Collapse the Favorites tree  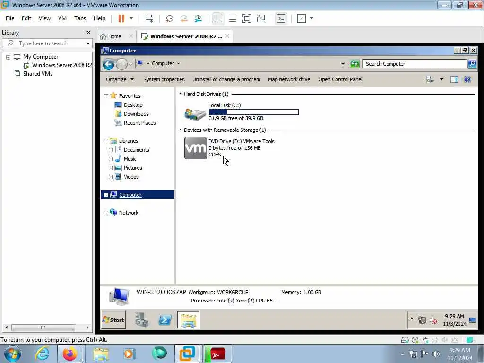tap(106, 96)
